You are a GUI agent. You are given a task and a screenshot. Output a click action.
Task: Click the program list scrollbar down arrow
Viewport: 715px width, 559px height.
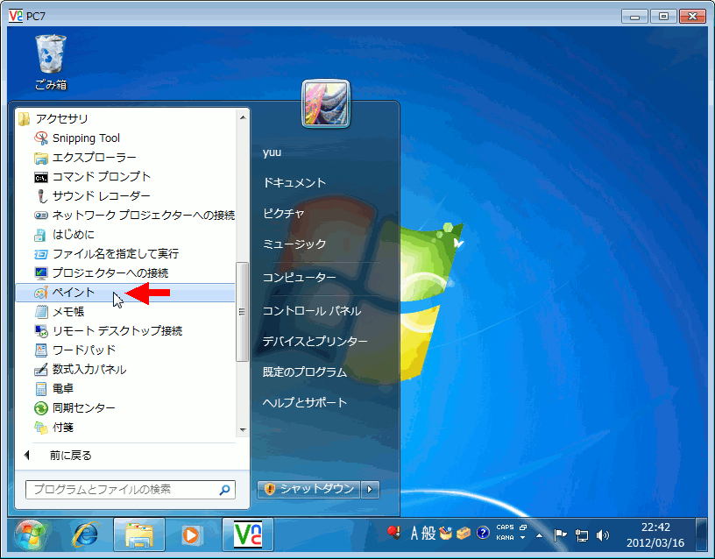(x=243, y=430)
